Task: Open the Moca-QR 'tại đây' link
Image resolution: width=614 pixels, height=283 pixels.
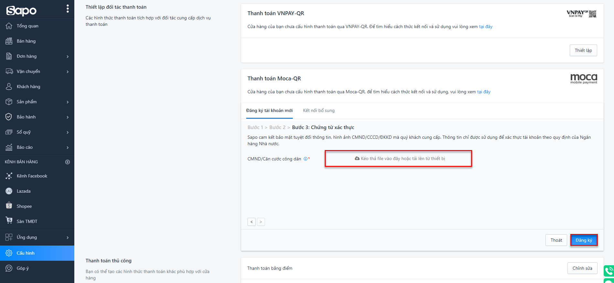Action: pos(484,92)
